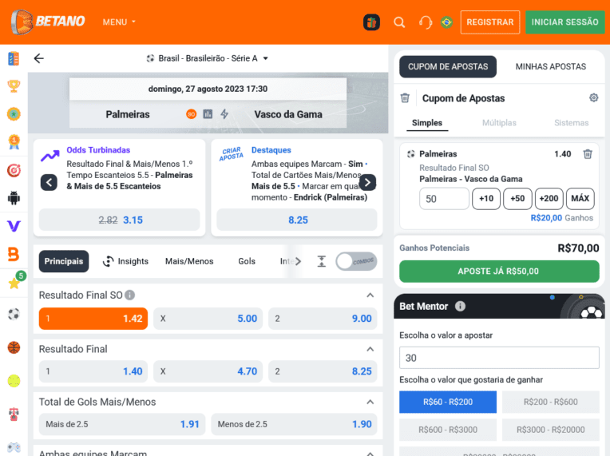Switch to the Principais tab

[64, 261]
